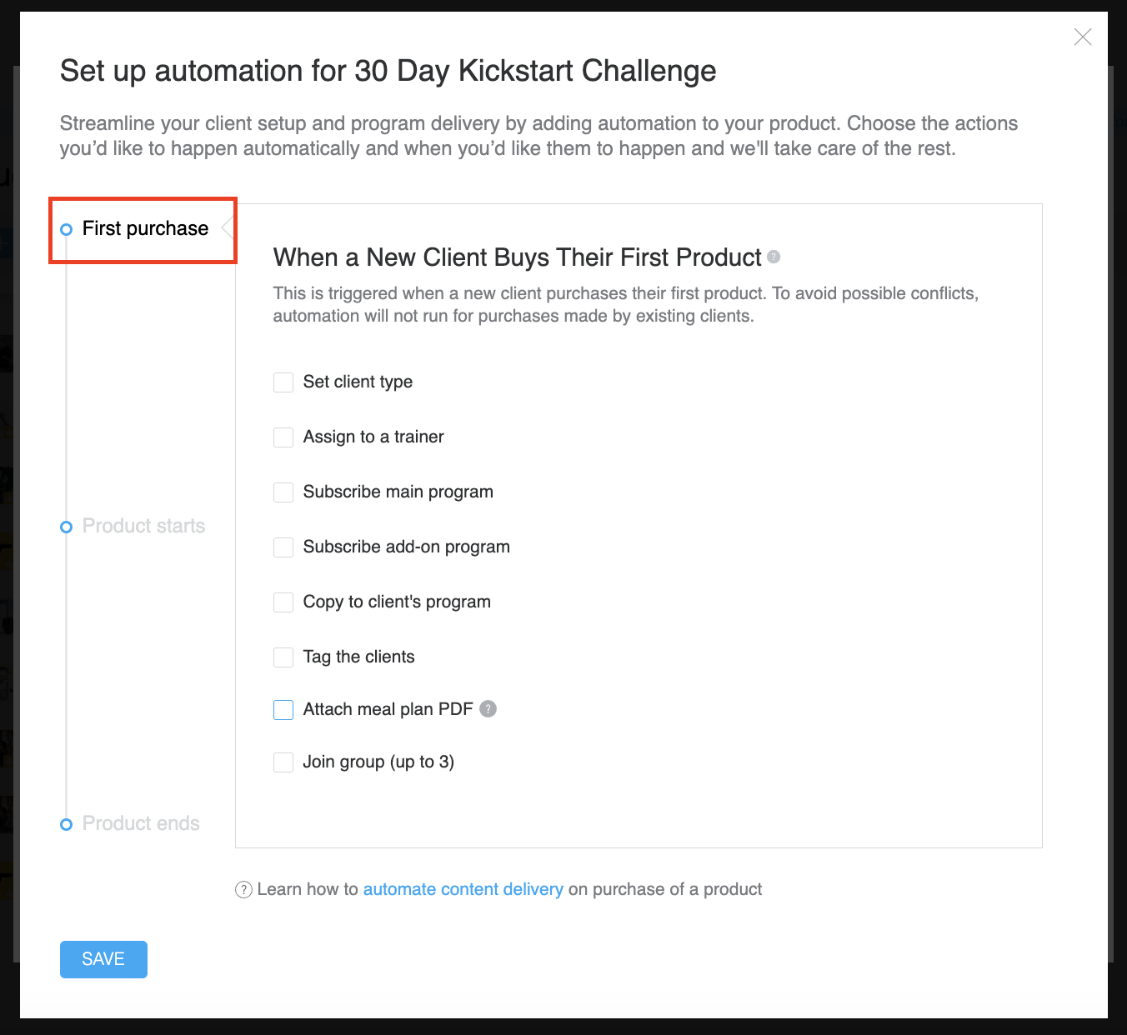1127x1035 pixels.
Task: Tick Subscribe main program checkbox
Action: pos(283,492)
